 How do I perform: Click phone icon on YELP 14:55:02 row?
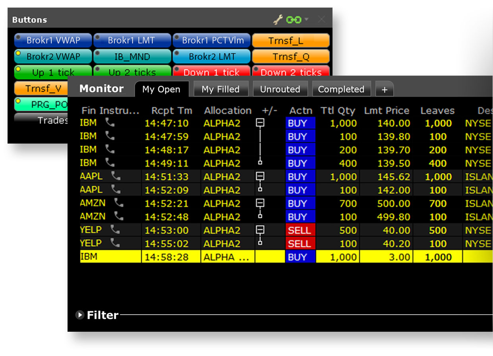[115, 243]
